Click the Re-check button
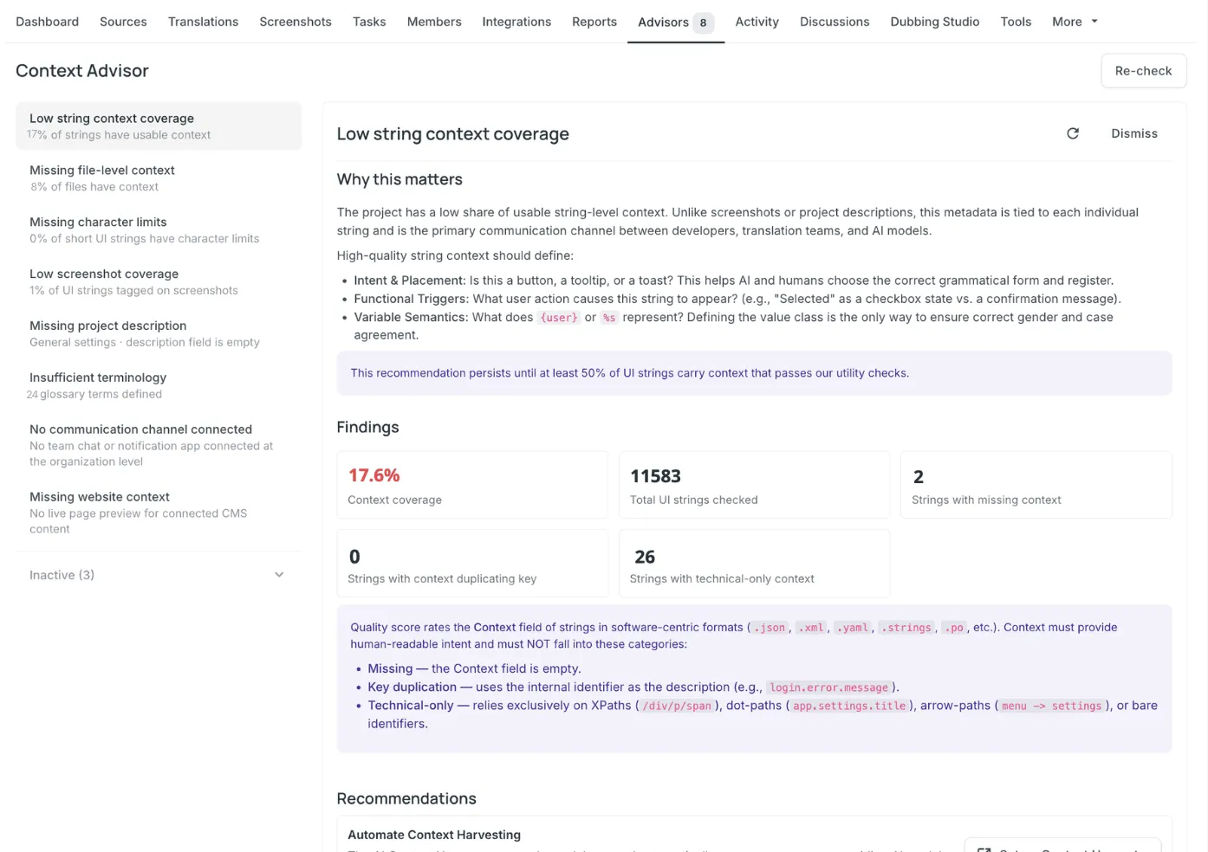The height and width of the screenshot is (852, 1208). pyautogui.click(x=1143, y=71)
